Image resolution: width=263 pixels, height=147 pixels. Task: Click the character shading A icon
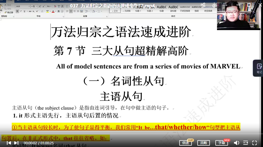pos(59,11)
